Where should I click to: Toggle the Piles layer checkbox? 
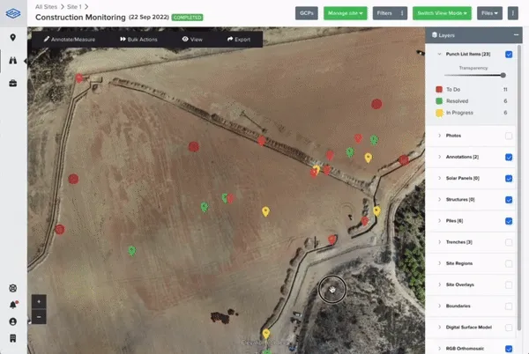pos(509,221)
